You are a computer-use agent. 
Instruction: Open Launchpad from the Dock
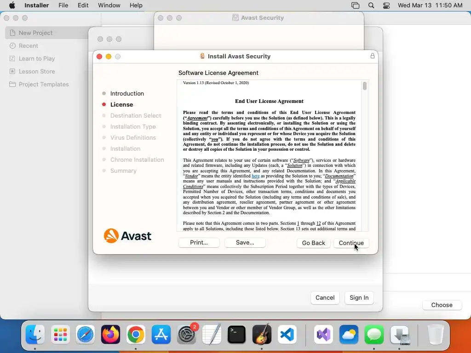(60, 335)
